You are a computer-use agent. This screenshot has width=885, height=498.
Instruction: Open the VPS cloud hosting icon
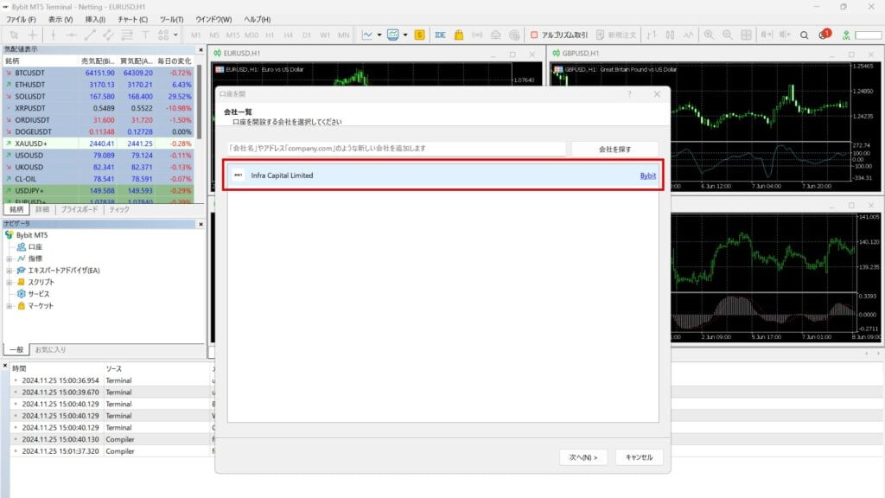tap(495, 35)
